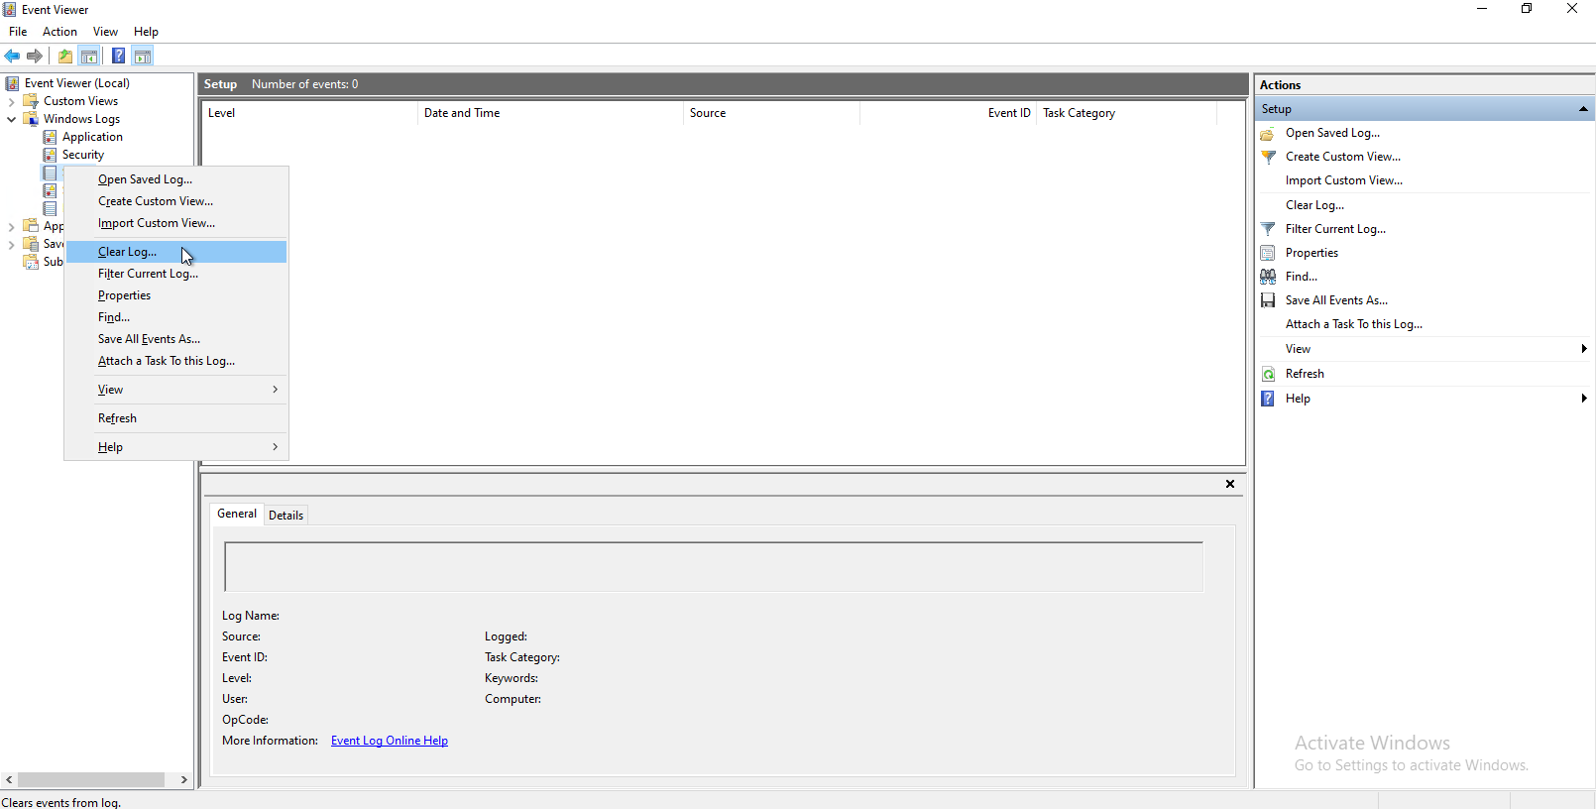1596x809 pixels.
Task: Expand the Custom Views tree node
Action: (11, 101)
